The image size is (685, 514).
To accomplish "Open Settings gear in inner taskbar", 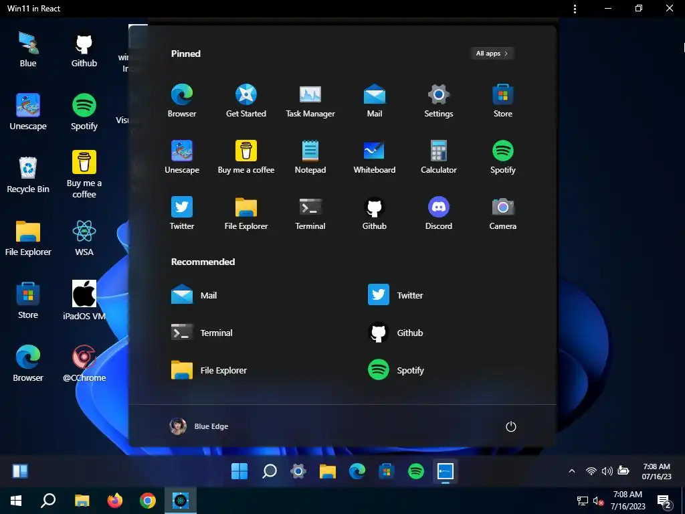I will click(x=298, y=471).
